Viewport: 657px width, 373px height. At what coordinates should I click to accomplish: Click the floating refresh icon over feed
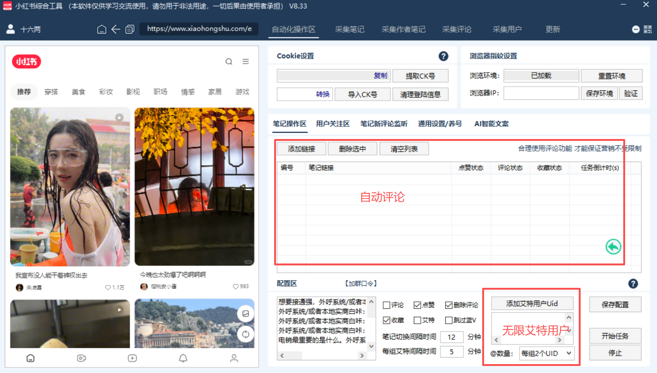point(246,334)
